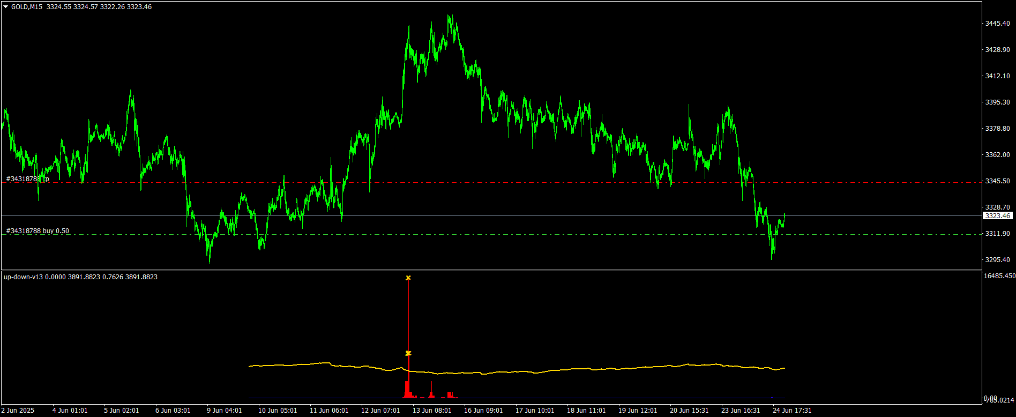Click the '5 Jun 02:01' time label

pyautogui.click(x=121, y=411)
